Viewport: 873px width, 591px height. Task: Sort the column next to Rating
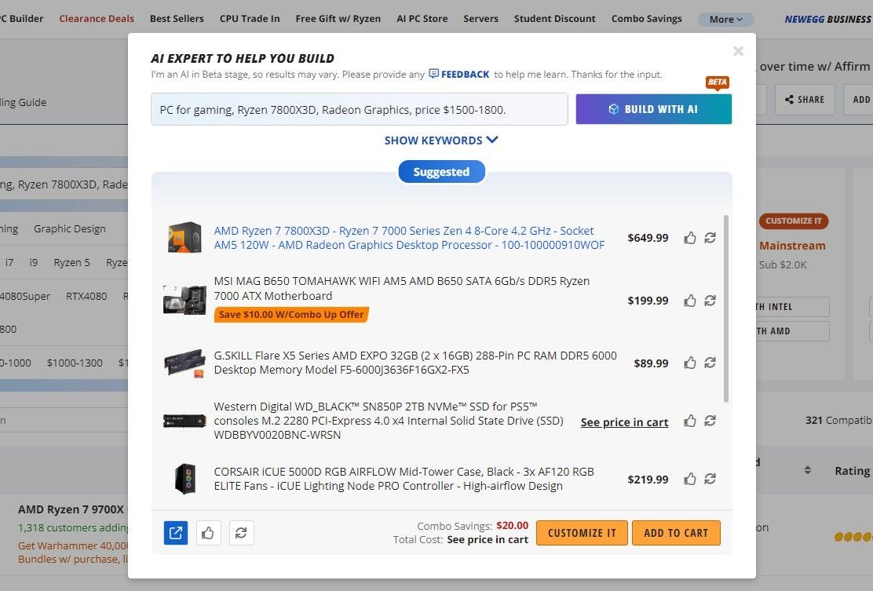(x=807, y=471)
